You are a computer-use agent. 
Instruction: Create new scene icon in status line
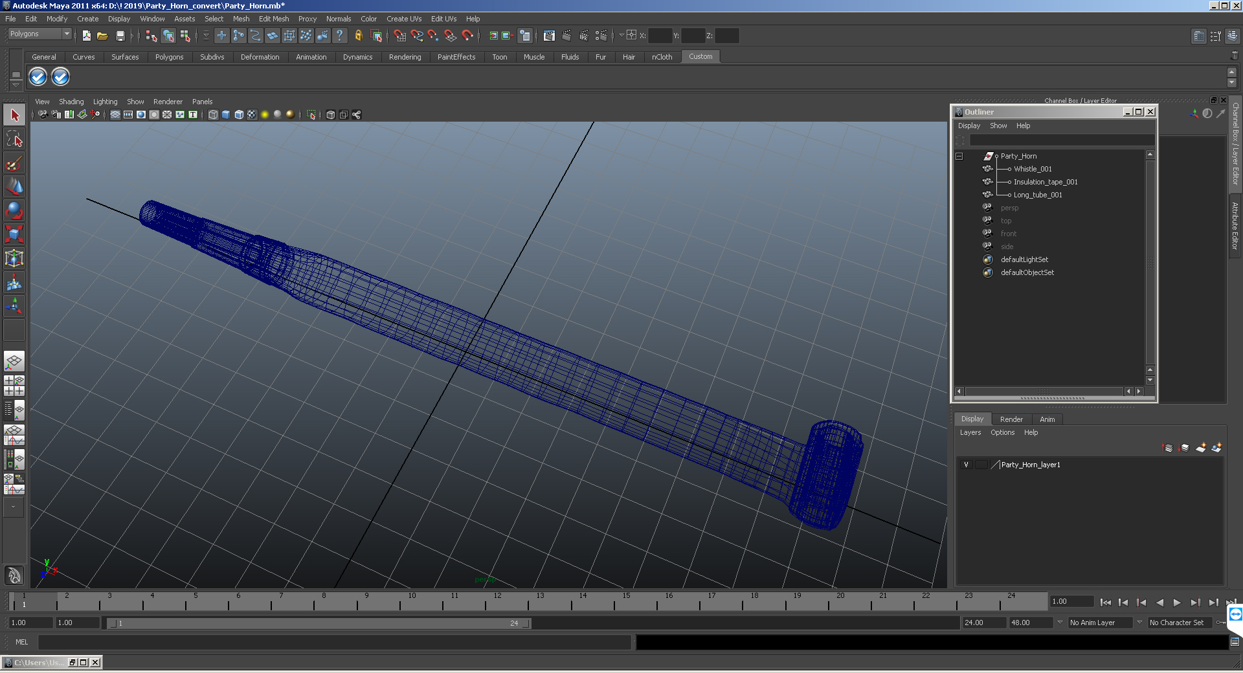(x=87, y=36)
